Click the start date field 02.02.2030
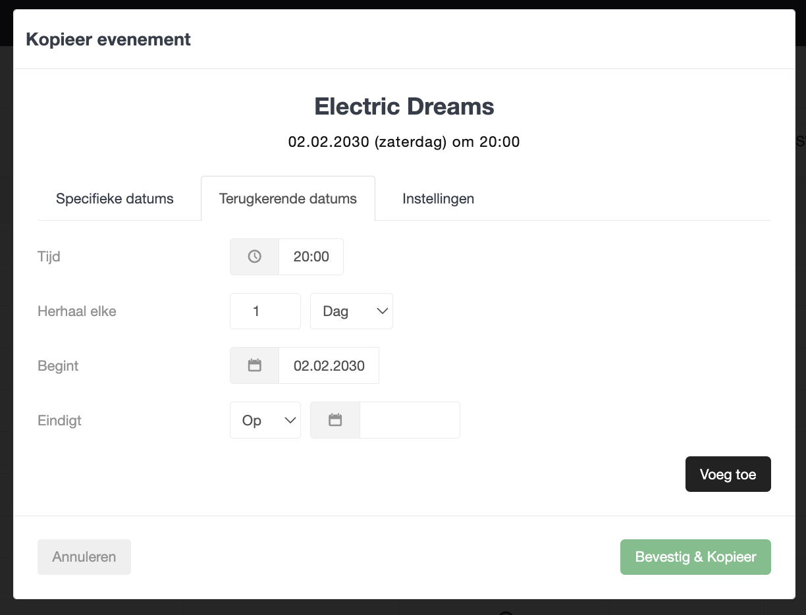This screenshot has height=615, width=806. pos(329,365)
